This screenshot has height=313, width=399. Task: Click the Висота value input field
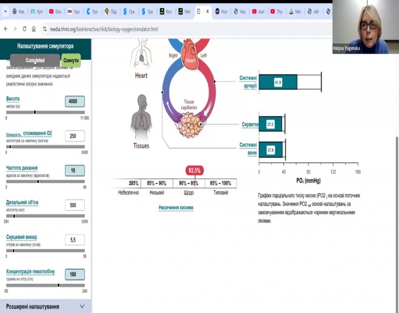pyautogui.click(x=75, y=101)
